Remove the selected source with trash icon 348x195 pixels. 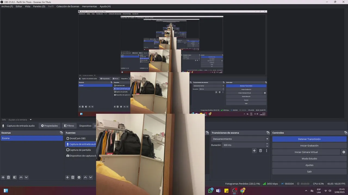73,177
